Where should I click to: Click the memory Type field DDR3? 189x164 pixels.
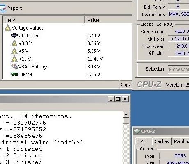coord(174,156)
